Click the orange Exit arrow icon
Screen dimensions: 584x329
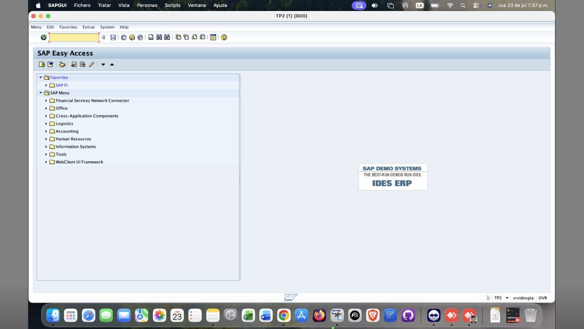pyautogui.click(x=132, y=38)
